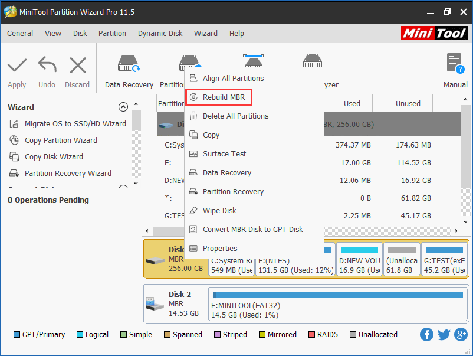Click the Wipe Disk eraser icon
The width and height of the screenshot is (473, 356).
[193, 210]
